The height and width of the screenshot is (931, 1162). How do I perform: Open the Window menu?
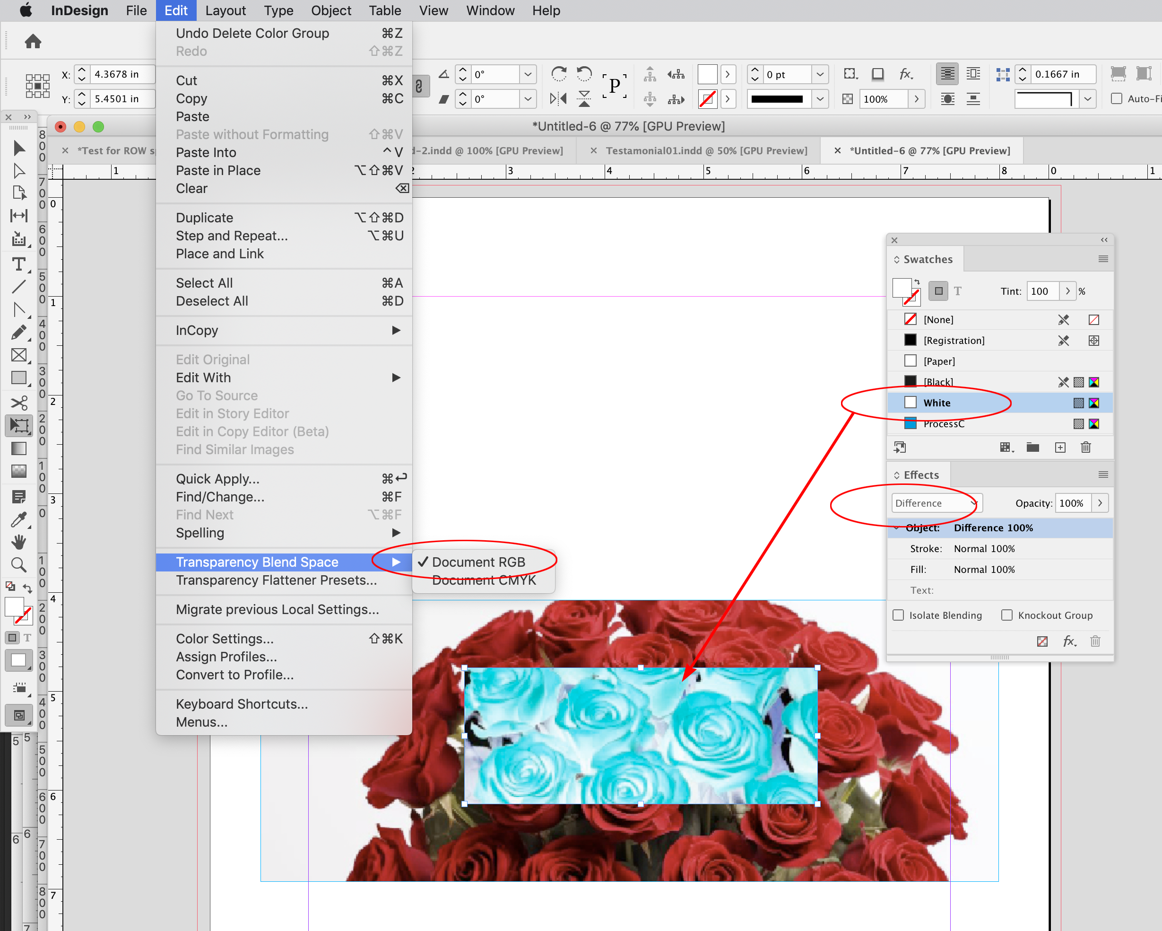489,11
